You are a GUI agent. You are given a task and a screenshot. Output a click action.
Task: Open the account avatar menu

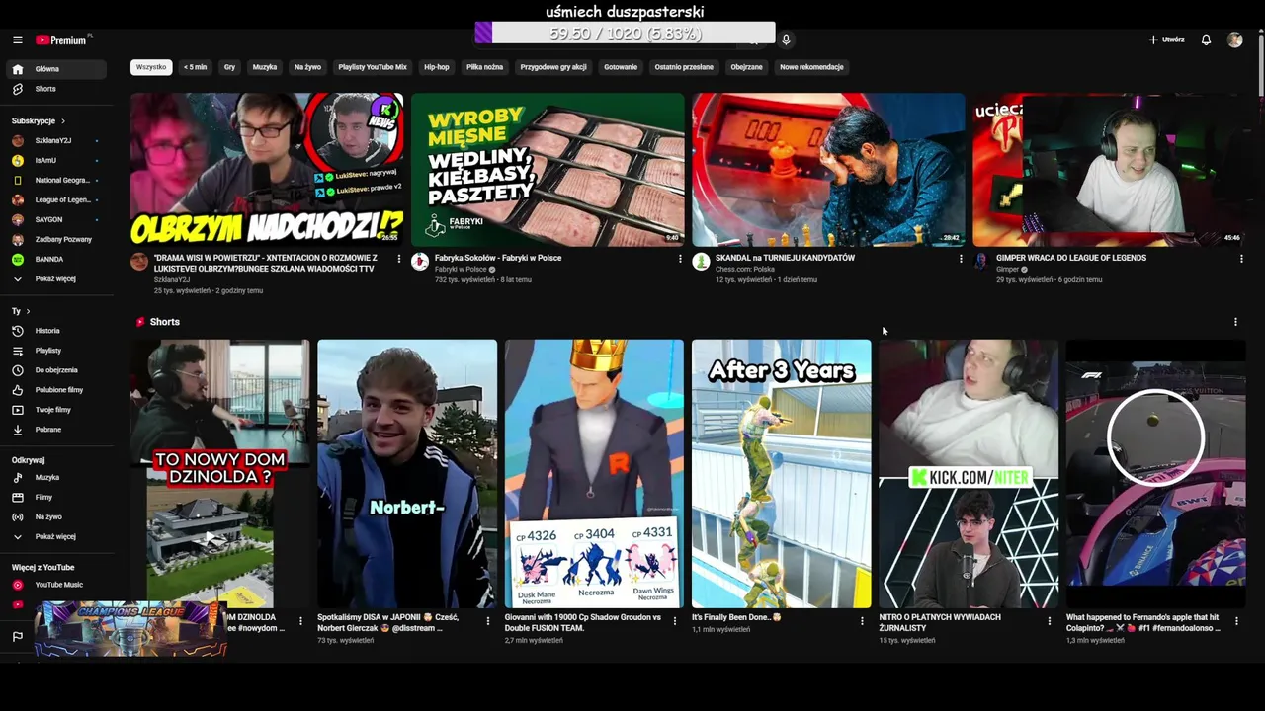tap(1234, 39)
